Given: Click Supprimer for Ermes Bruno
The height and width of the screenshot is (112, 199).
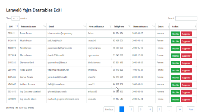Looking at the screenshot, I should point(186,34).
